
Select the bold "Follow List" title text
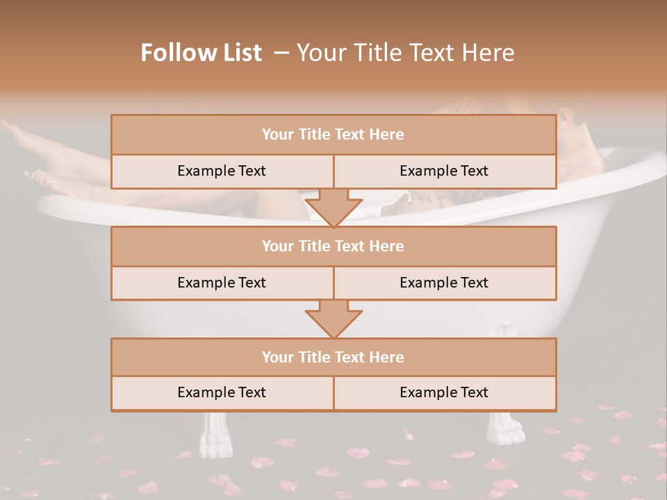pyautogui.click(x=201, y=53)
